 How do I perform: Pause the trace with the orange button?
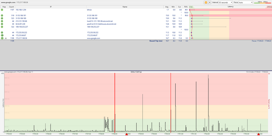pyautogui.click(x=206, y=2)
